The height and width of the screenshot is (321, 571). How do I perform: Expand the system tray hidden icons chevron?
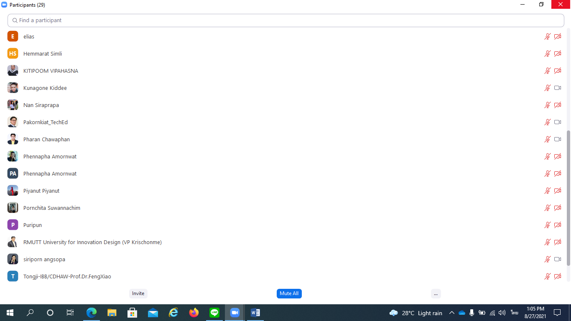pyautogui.click(x=452, y=313)
